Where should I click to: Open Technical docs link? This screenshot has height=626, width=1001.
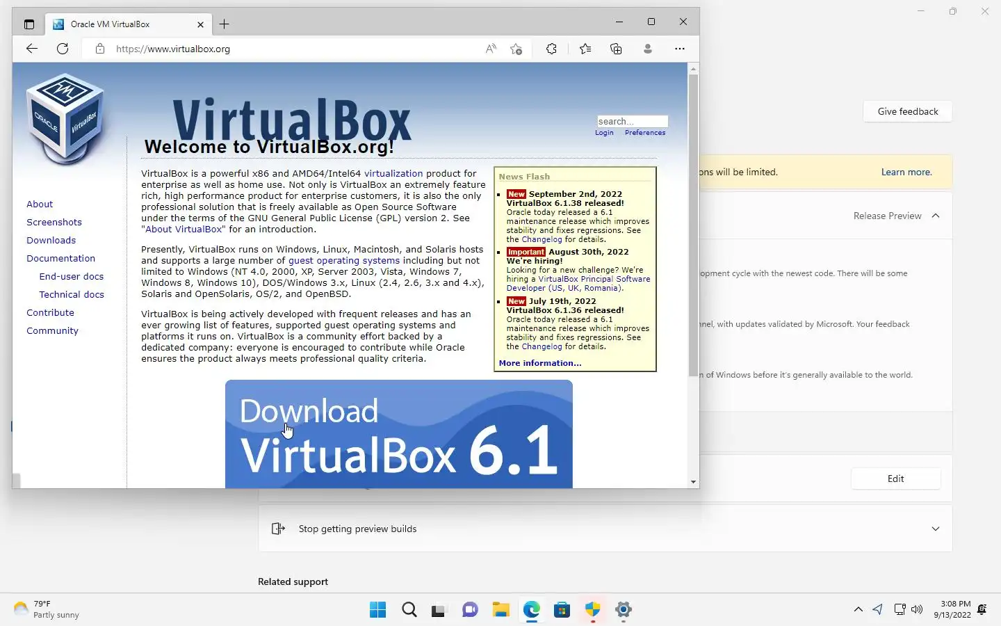pyautogui.click(x=72, y=294)
